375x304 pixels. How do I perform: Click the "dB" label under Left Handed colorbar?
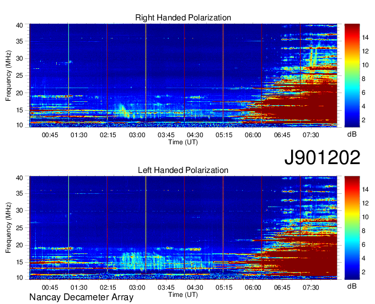(x=352, y=286)
